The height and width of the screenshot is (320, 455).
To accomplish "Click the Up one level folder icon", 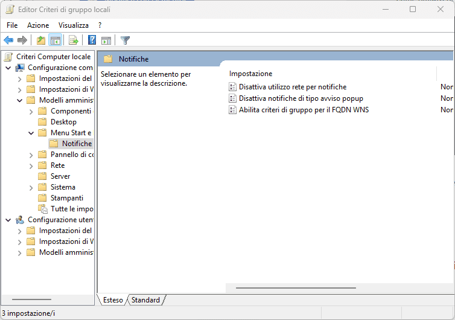I will pos(40,40).
